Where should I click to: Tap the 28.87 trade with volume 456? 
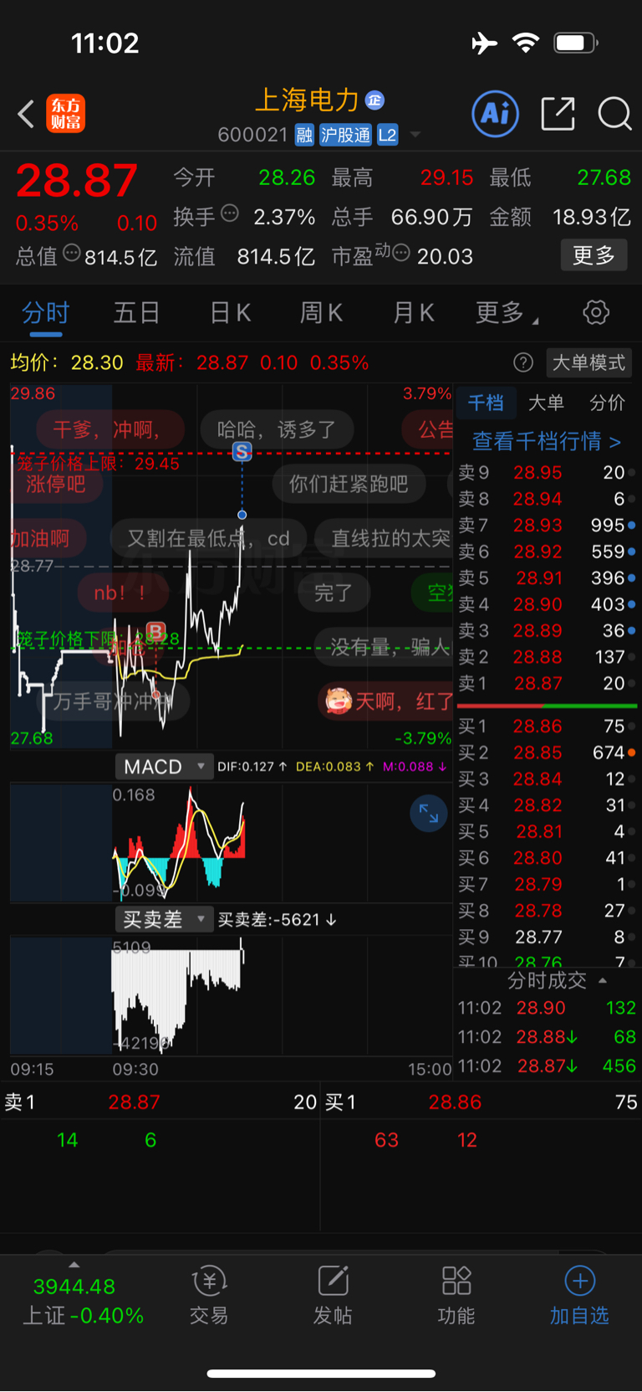547,1066
